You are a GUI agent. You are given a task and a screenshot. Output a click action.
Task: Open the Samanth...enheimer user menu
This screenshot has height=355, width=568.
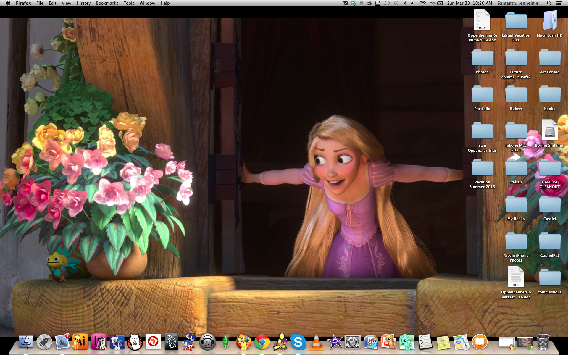coord(518,3)
